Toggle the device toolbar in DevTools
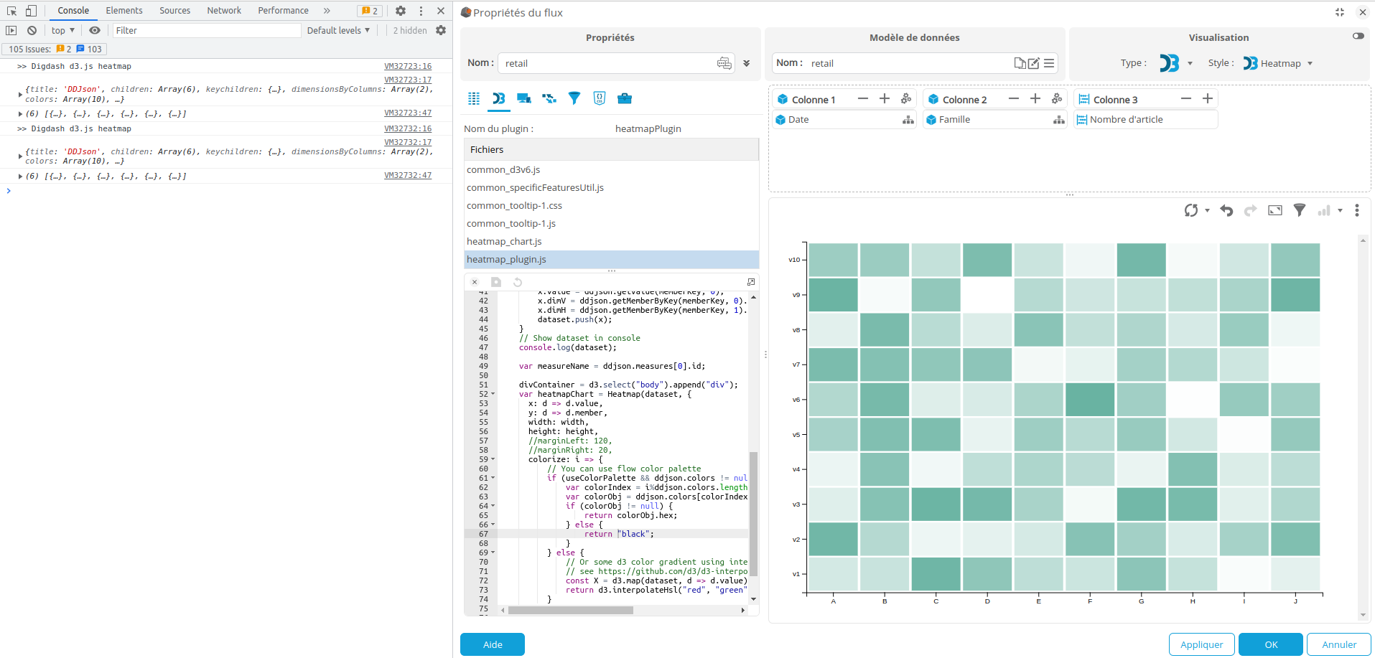The height and width of the screenshot is (658, 1375). click(x=31, y=11)
